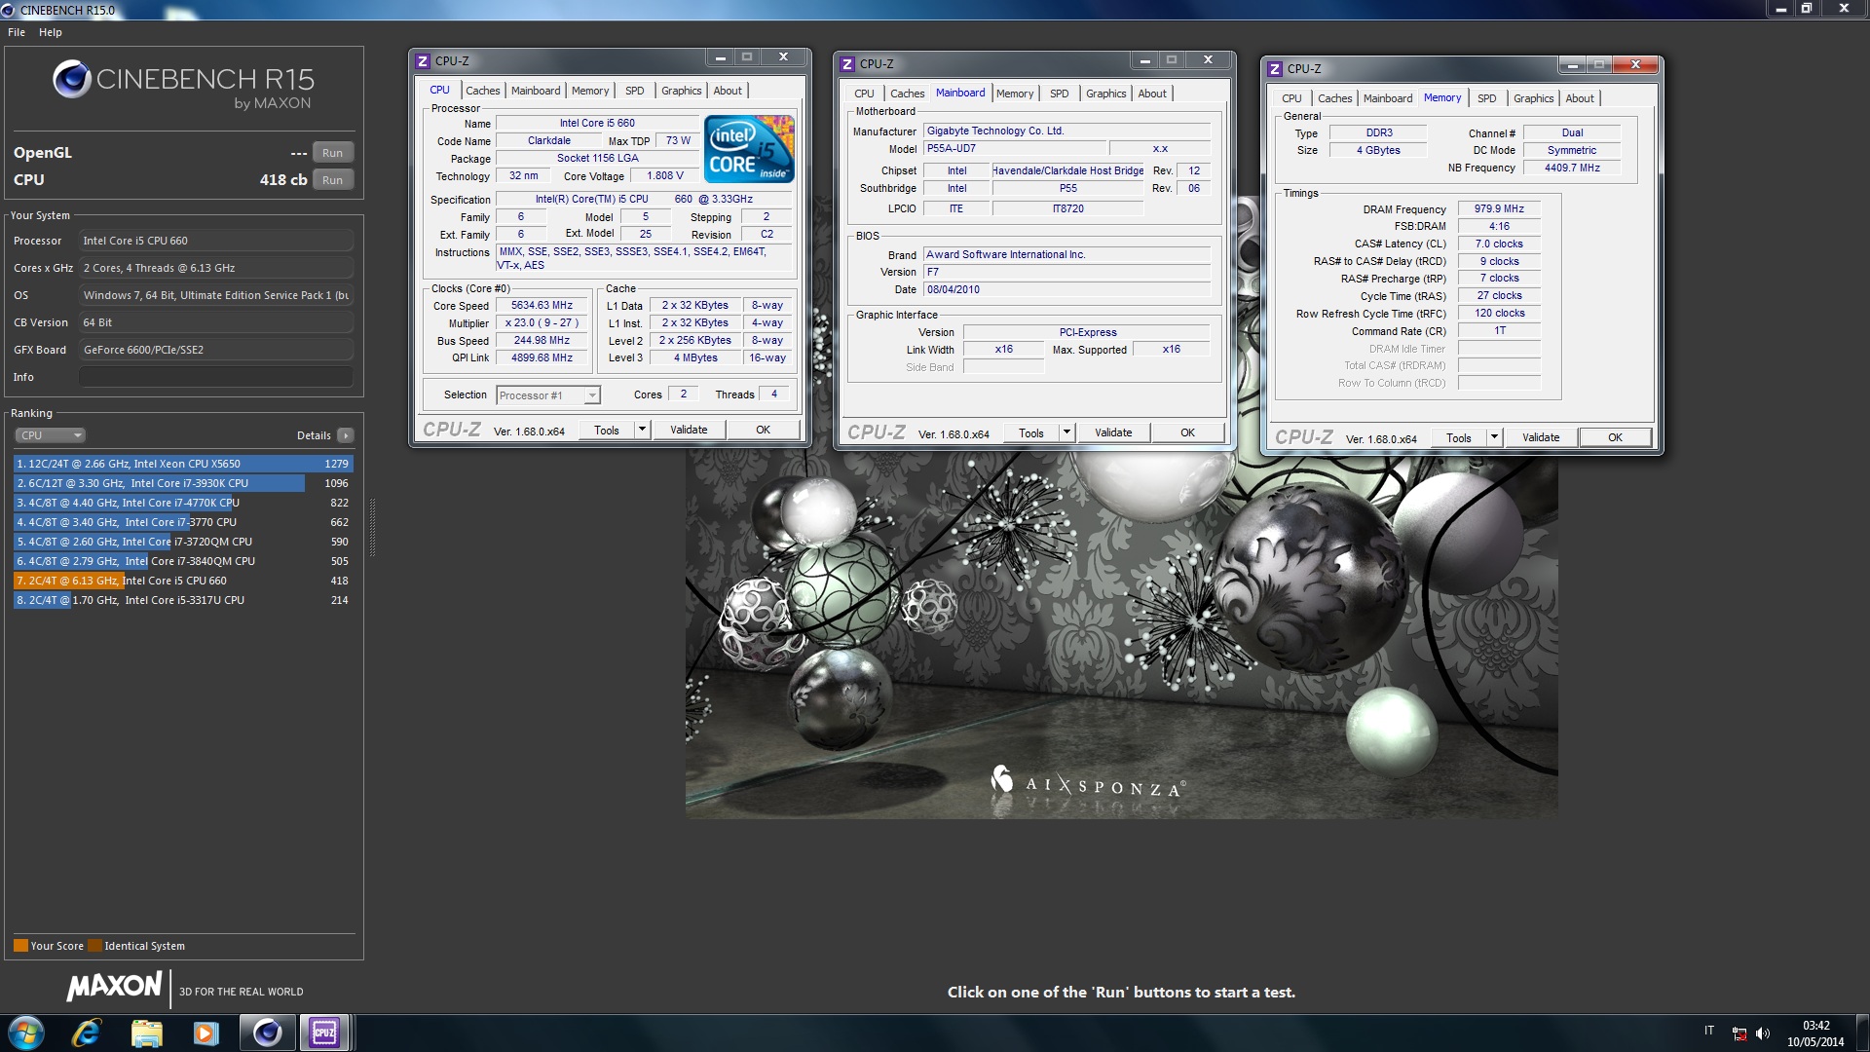Click into the Info input field

pyautogui.click(x=215, y=377)
